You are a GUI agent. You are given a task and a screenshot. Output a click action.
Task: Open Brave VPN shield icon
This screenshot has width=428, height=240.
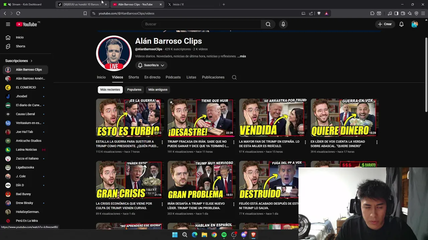(416, 13)
